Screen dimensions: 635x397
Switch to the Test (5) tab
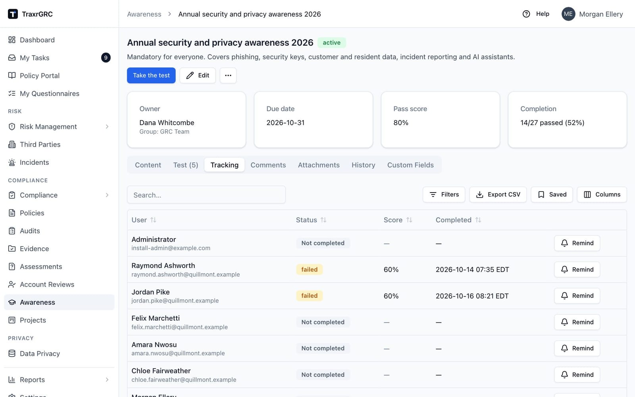point(186,165)
